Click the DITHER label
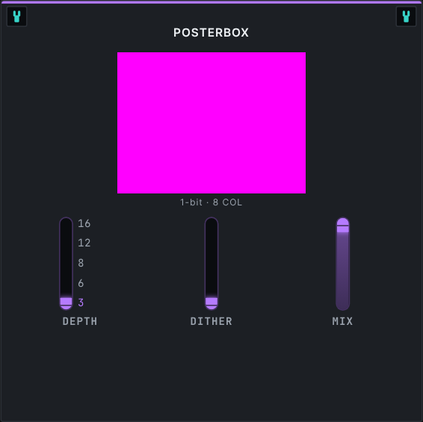 (x=211, y=321)
